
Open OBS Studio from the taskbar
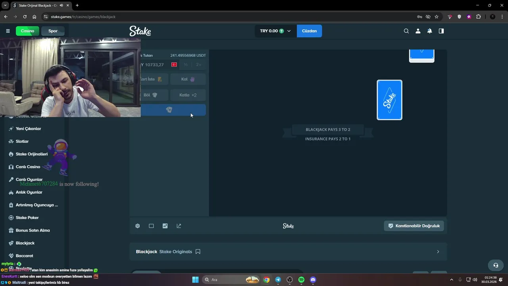pos(290,280)
